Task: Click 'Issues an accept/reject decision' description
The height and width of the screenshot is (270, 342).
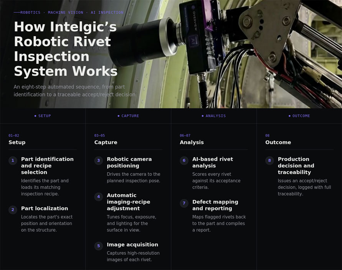Action: (304, 187)
